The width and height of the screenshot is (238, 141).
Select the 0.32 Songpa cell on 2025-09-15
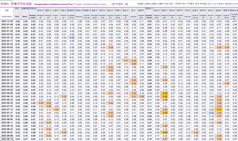click(x=218, y=139)
